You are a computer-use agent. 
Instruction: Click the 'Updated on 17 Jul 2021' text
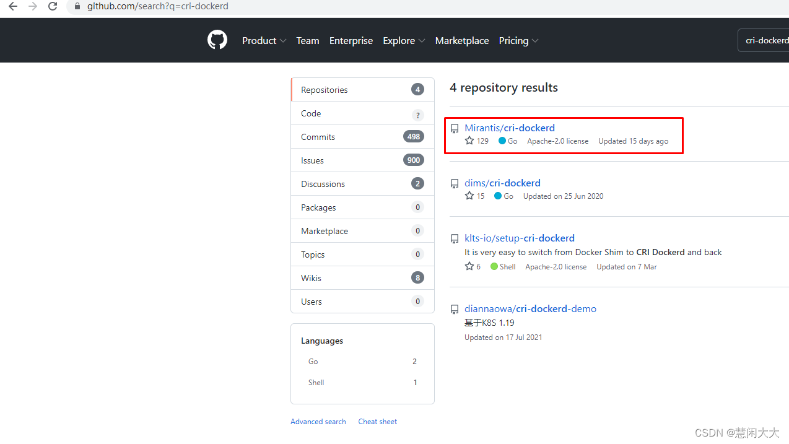[503, 337]
